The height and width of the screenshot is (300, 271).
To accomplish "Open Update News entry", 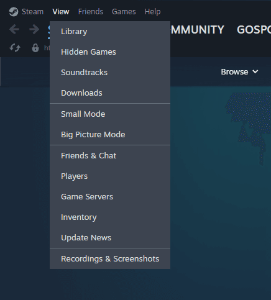I will click(x=110, y=238).
